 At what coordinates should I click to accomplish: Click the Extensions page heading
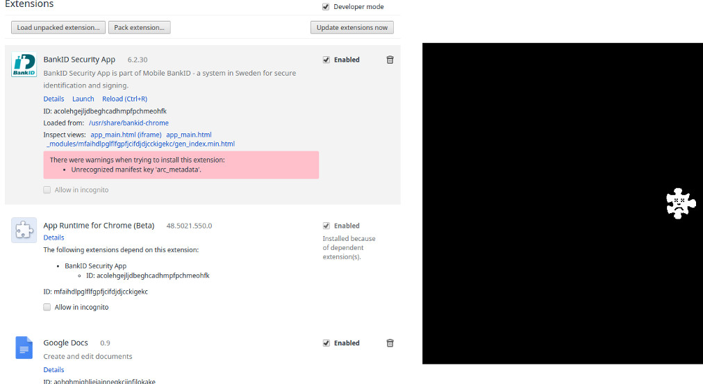[29, 4]
